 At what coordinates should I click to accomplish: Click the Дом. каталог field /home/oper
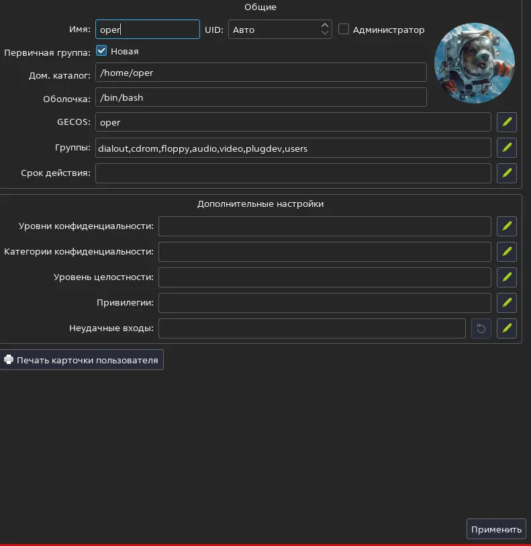(261, 73)
